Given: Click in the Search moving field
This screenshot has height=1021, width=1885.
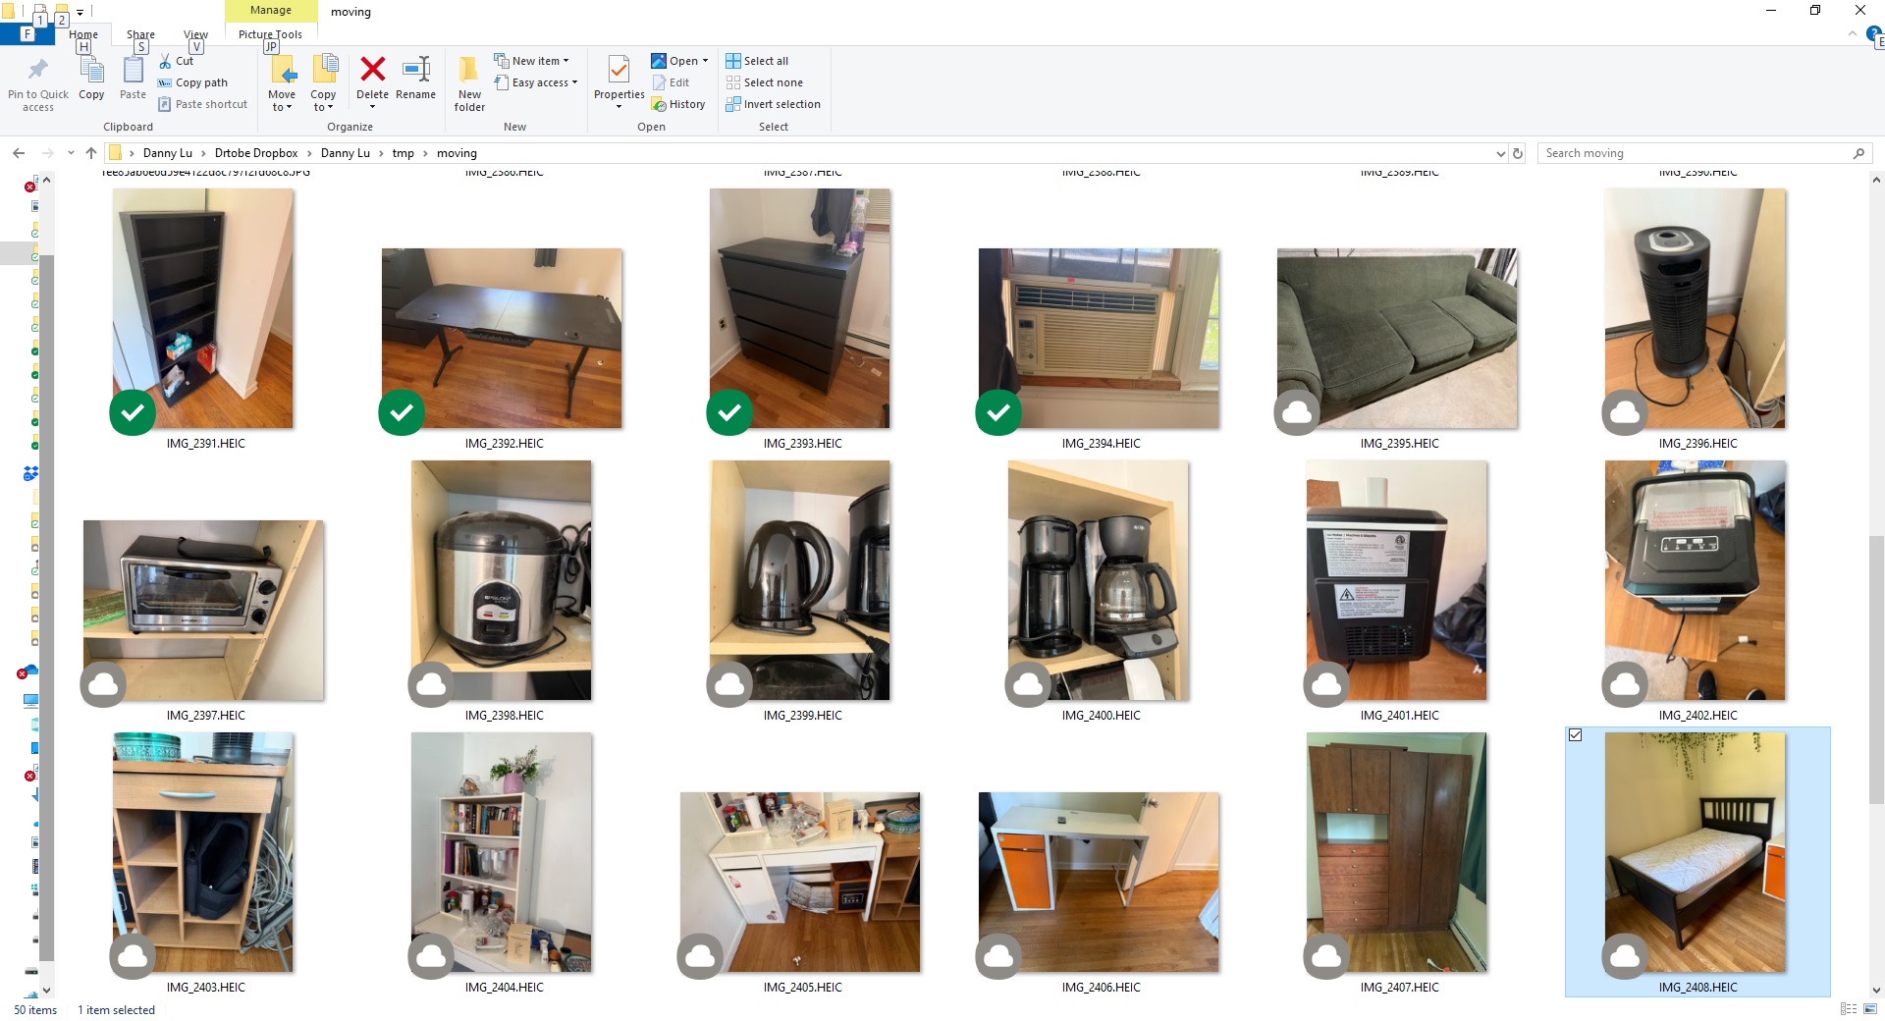Looking at the screenshot, I should pos(1694,153).
